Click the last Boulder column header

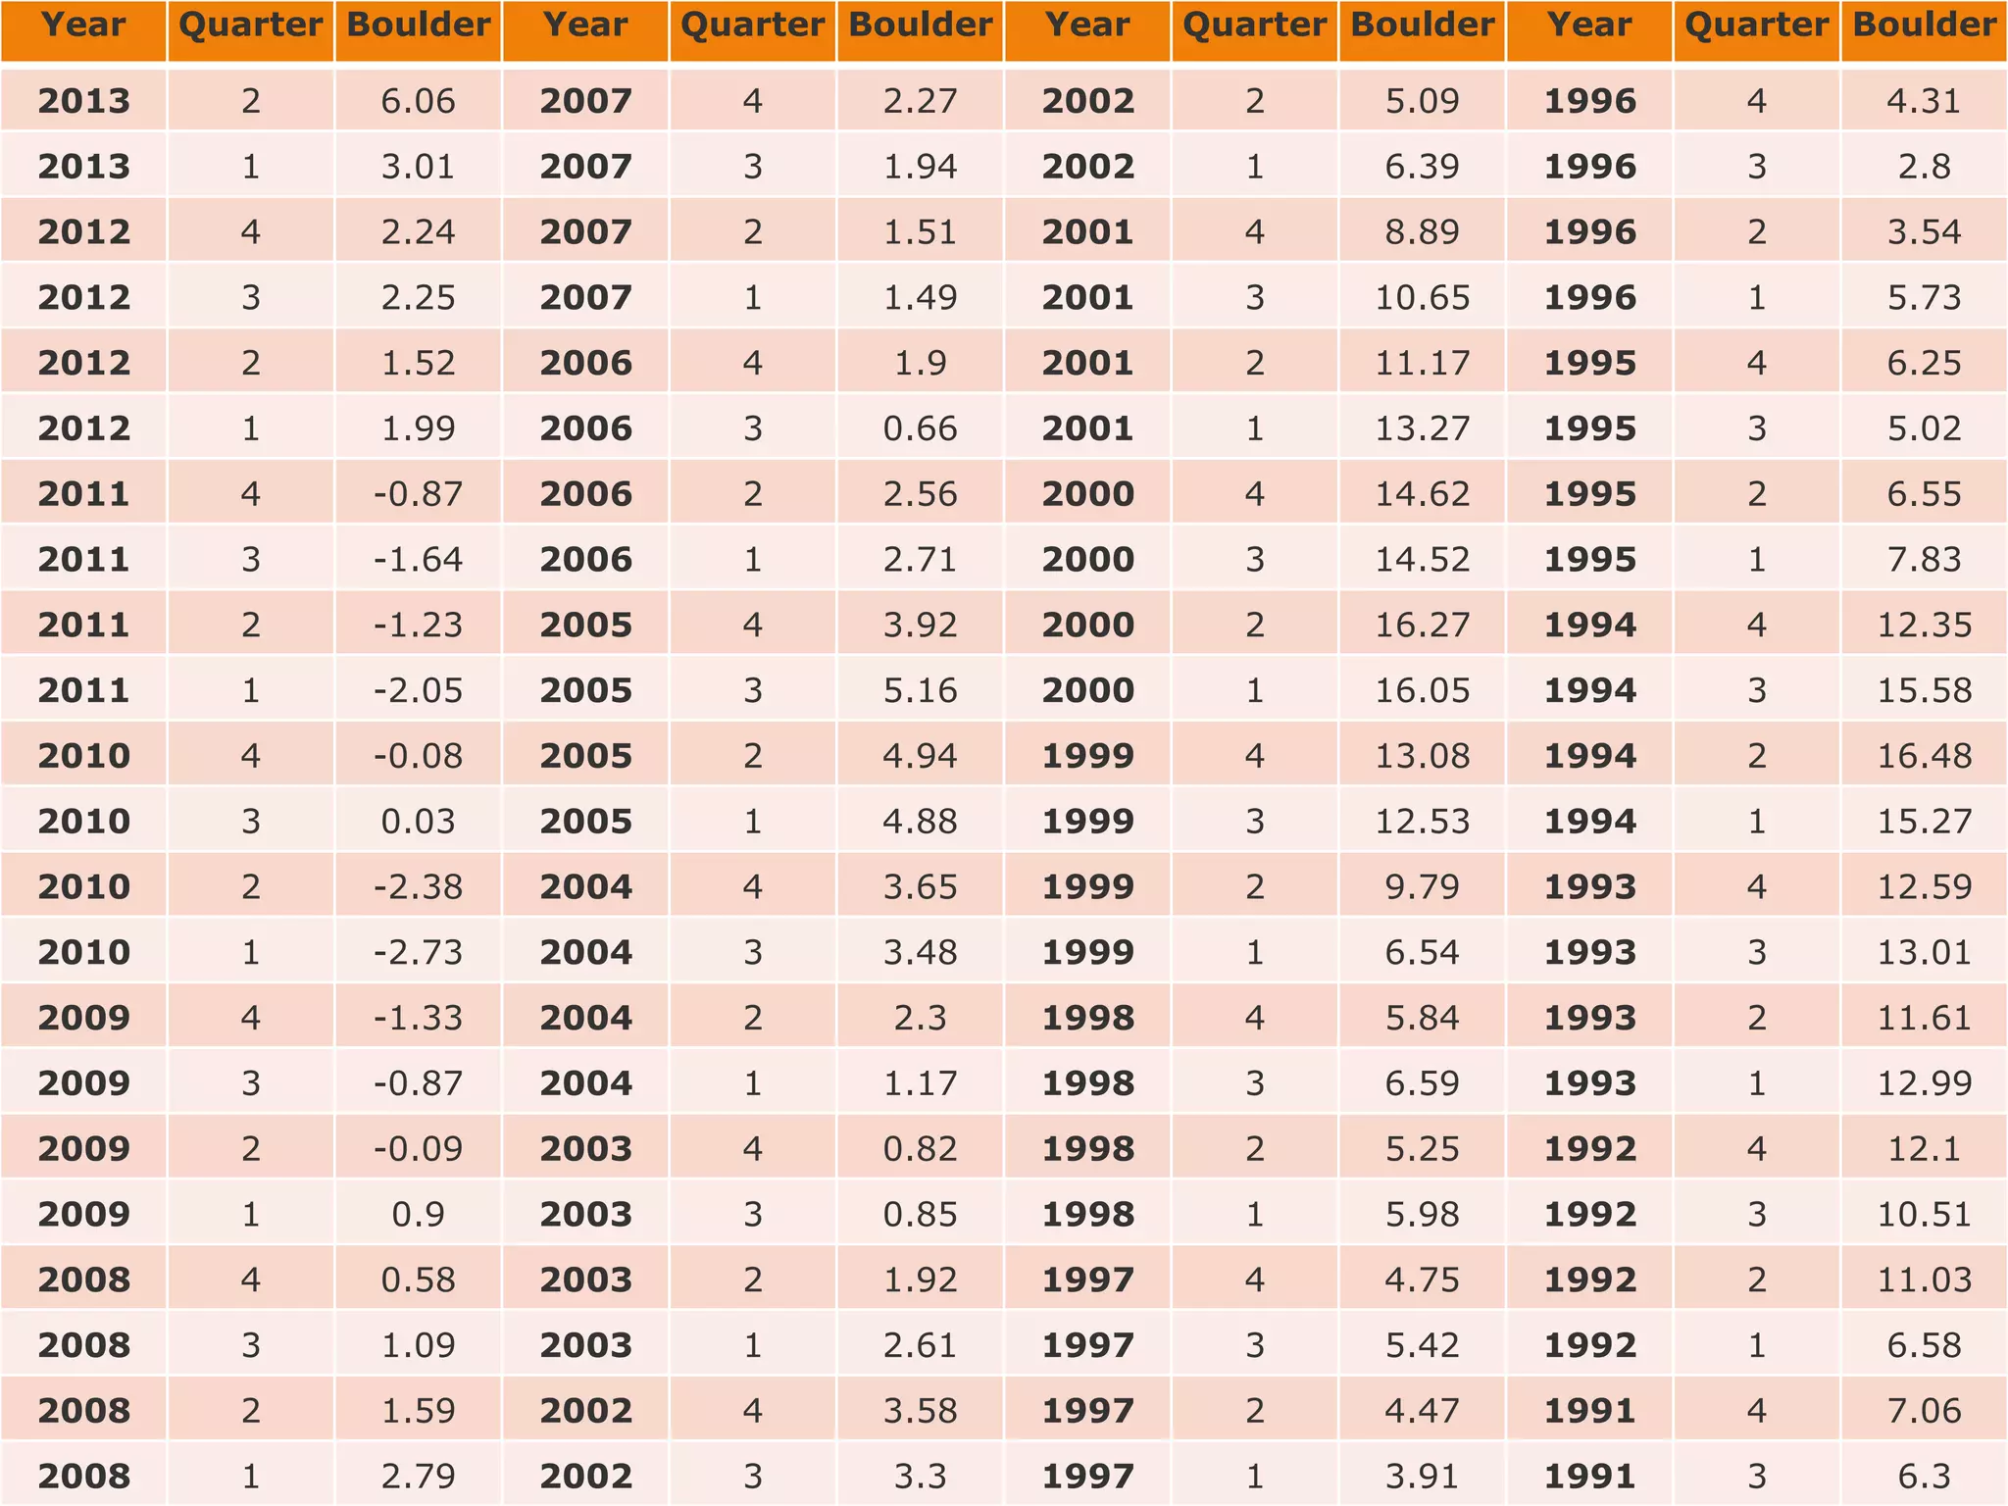pyautogui.click(x=1924, y=26)
